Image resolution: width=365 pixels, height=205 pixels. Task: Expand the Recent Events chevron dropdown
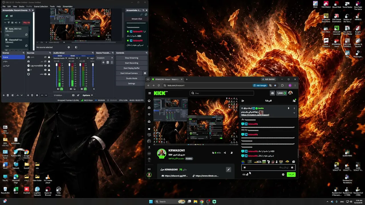tap(5, 22)
